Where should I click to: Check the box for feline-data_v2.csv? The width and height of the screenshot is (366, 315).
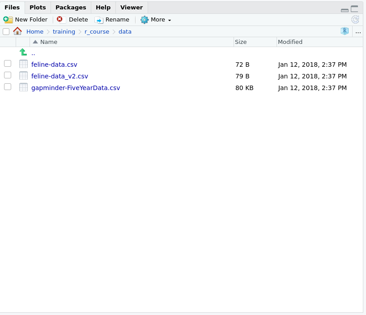click(x=8, y=75)
